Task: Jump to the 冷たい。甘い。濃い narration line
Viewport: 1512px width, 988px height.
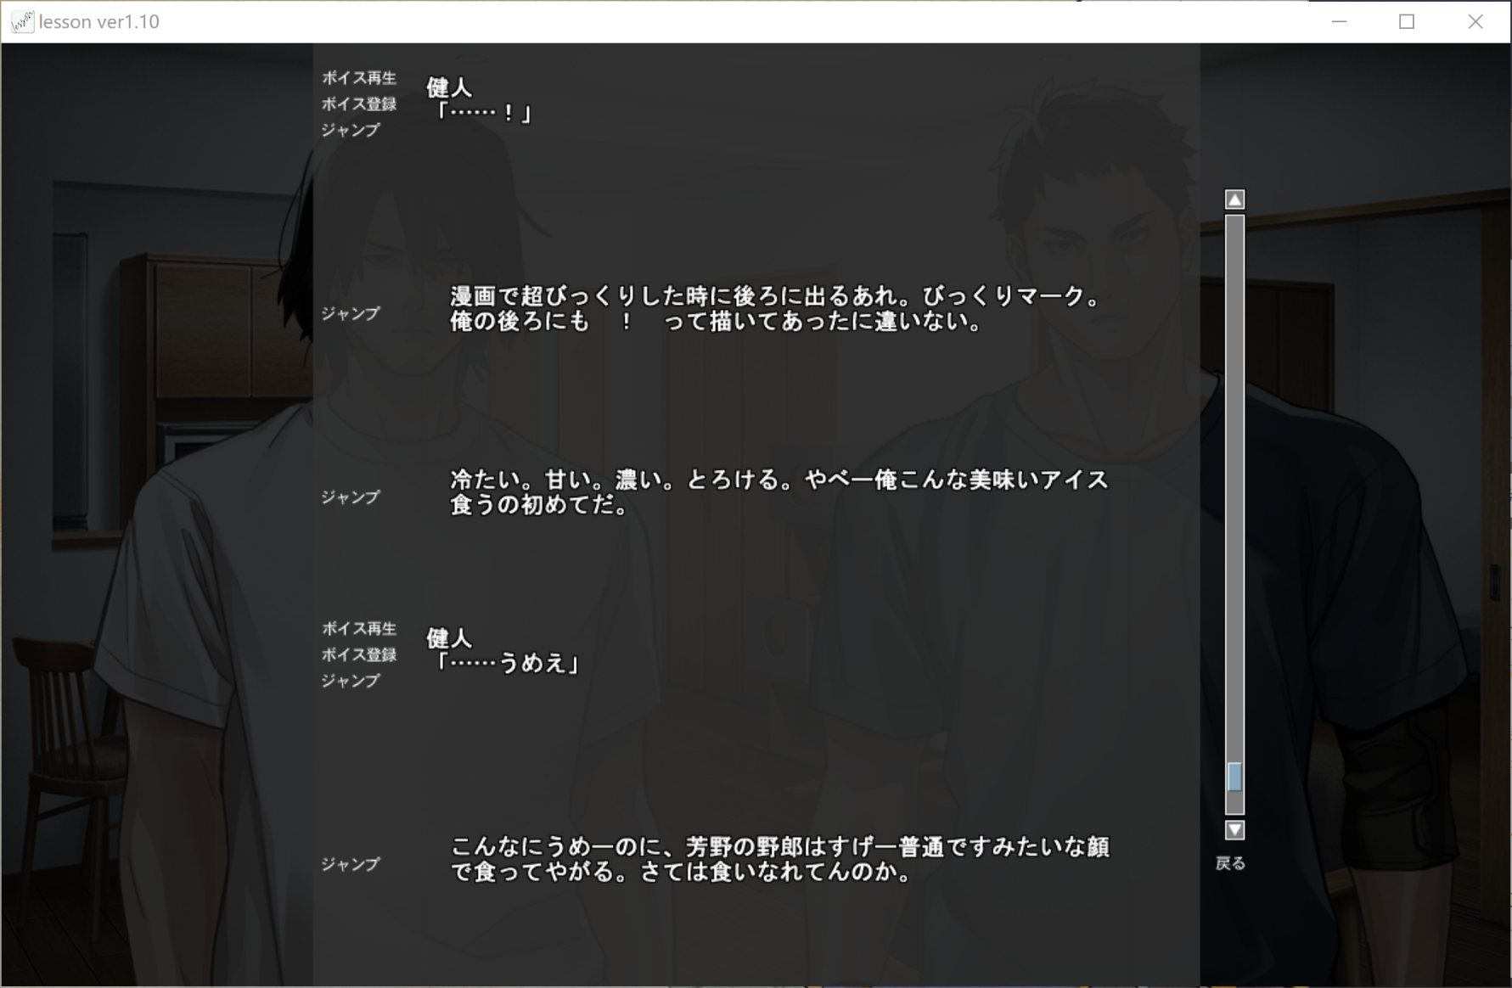Action: click(350, 497)
